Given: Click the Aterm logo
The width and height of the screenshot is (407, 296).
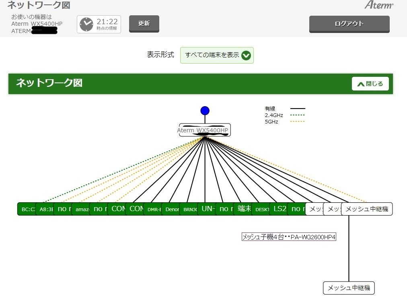Looking at the screenshot, I should [x=379, y=5].
